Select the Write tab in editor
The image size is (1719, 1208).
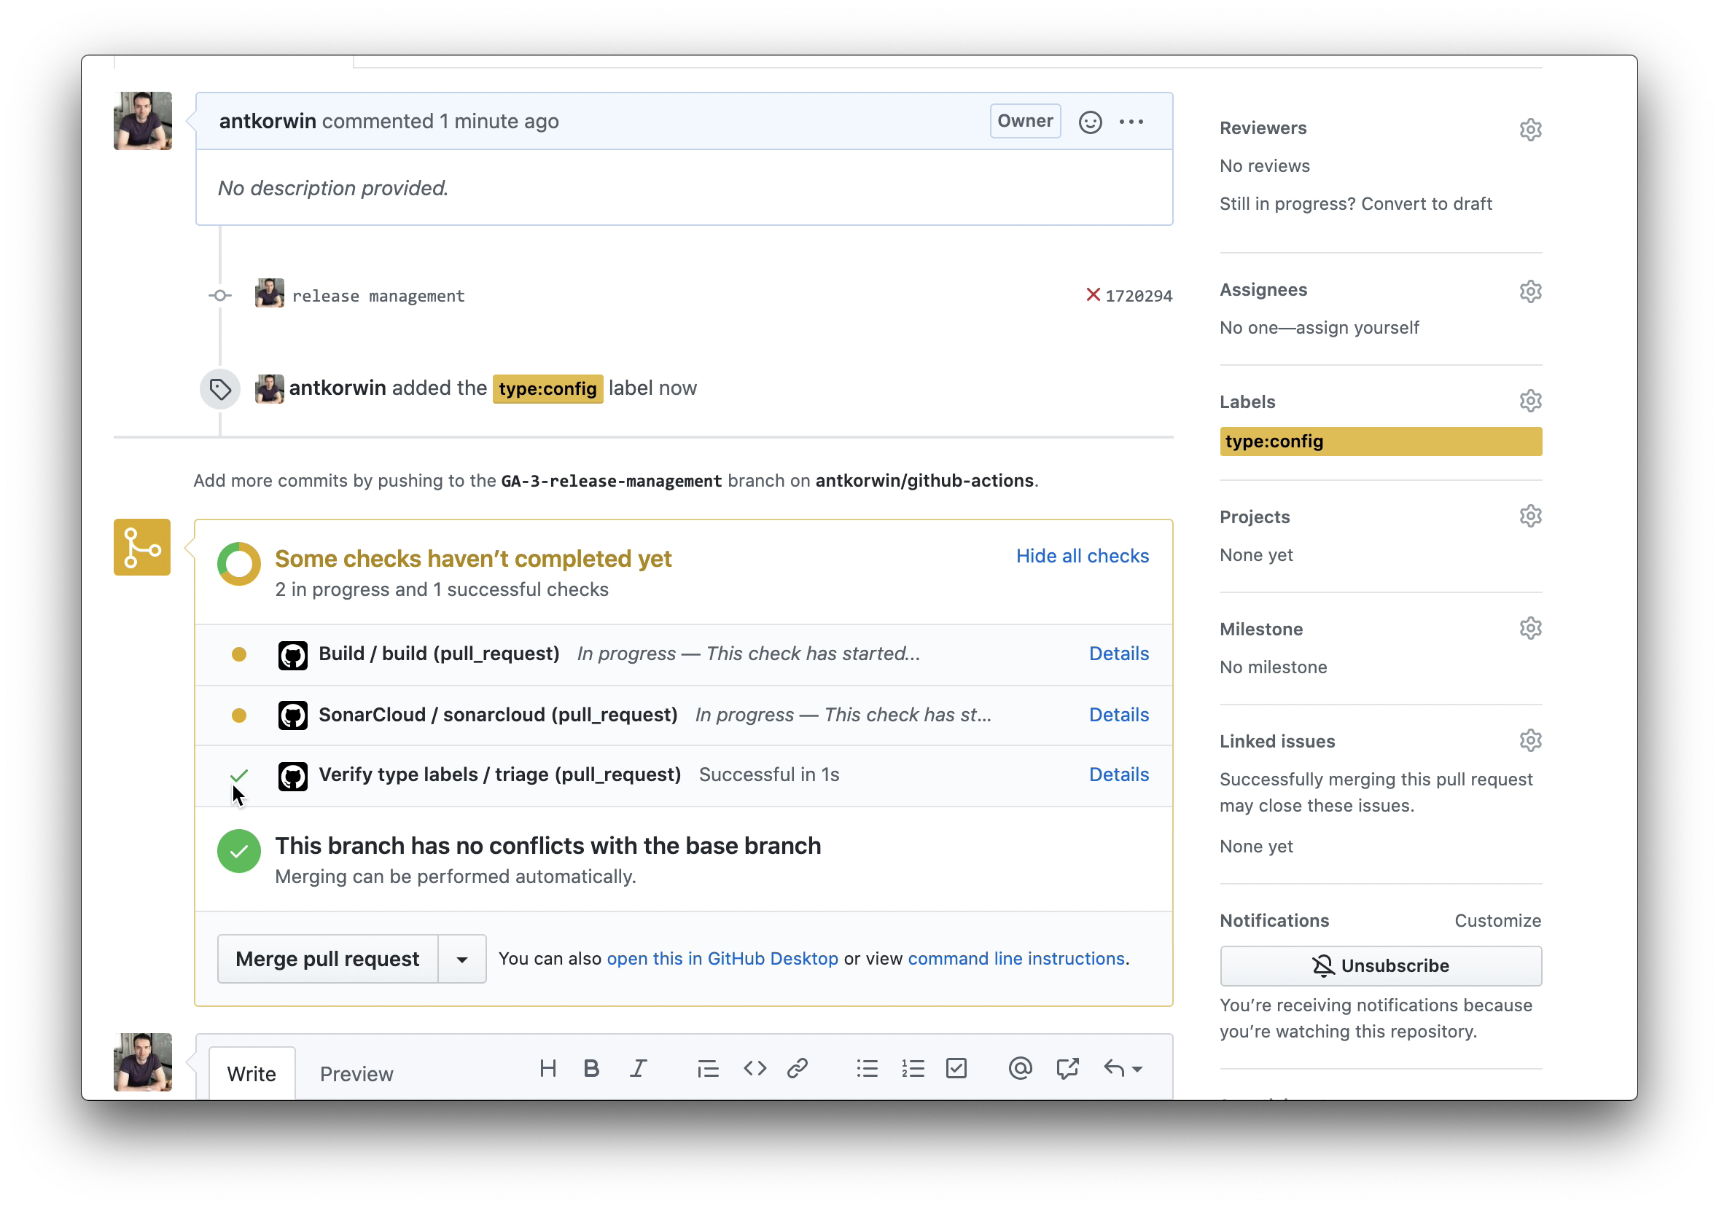pyautogui.click(x=252, y=1073)
